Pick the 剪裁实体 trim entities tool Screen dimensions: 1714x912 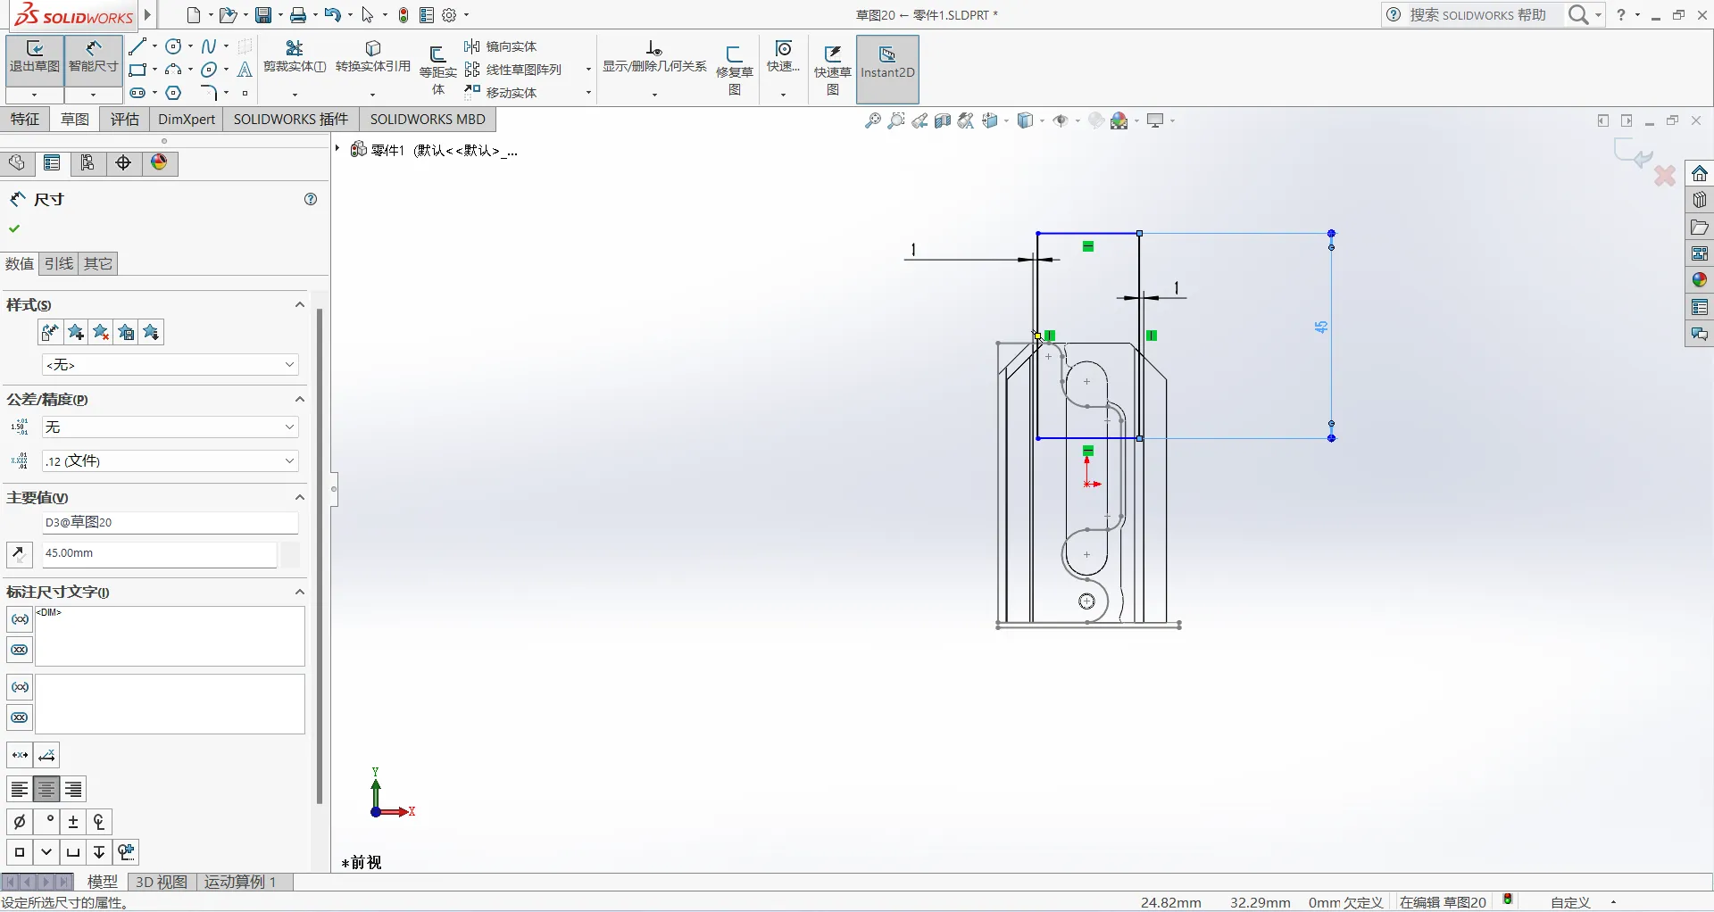pyautogui.click(x=294, y=55)
